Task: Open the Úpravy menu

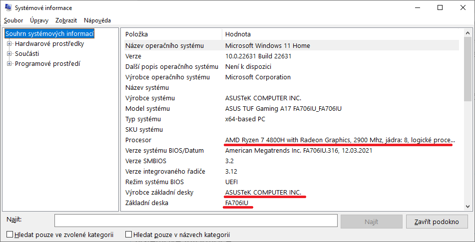Action: [39, 20]
